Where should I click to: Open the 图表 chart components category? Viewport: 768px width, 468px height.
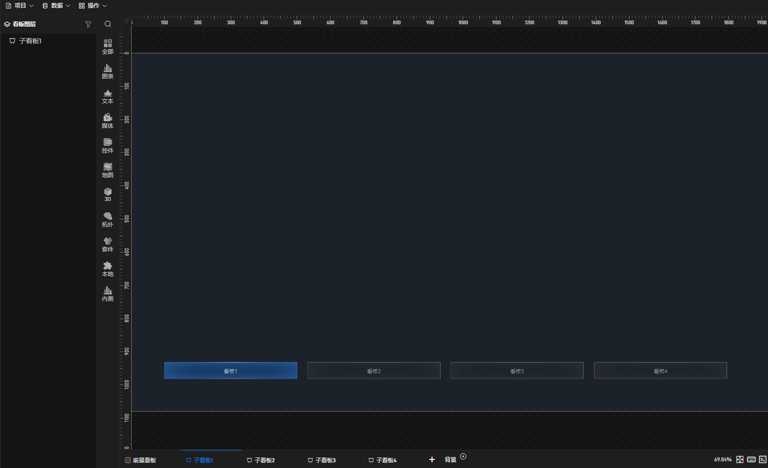tap(108, 71)
